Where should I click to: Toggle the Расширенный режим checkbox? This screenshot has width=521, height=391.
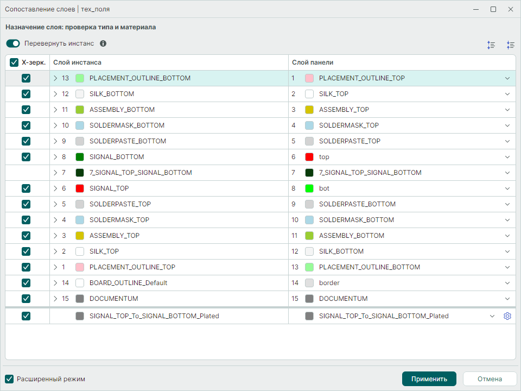point(9,379)
